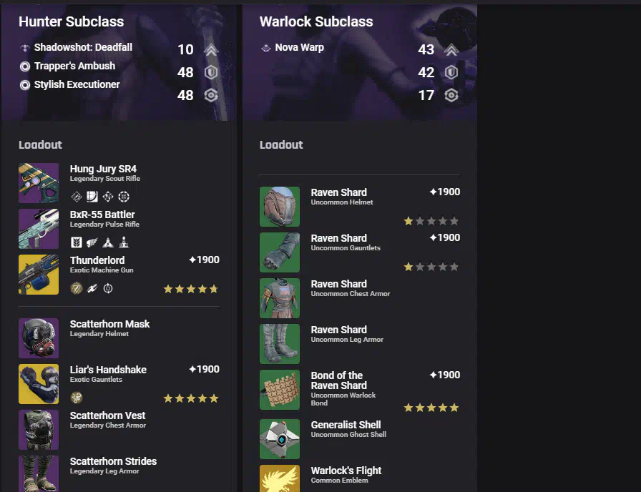Image resolution: width=641 pixels, height=492 pixels.
Task: Click the Raven Shard Gauntlets star rating
Action: [431, 267]
